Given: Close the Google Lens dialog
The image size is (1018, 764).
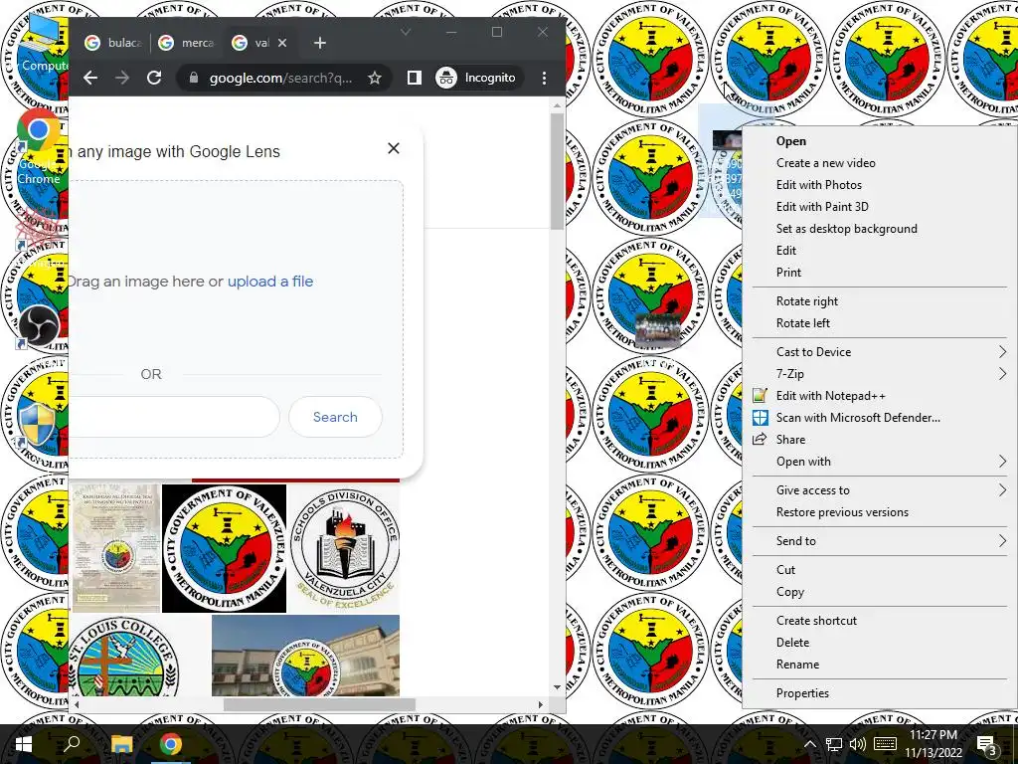Looking at the screenshot, I should [394, 148].
